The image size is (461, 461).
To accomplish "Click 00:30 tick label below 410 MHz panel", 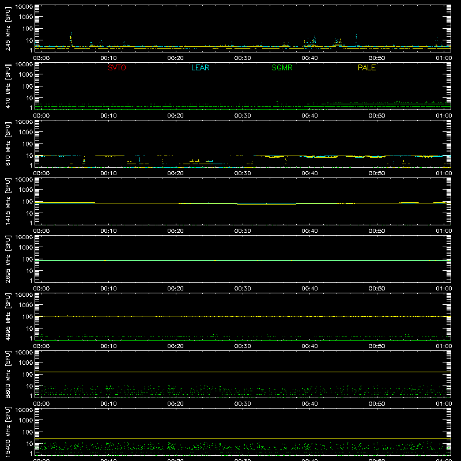I will (243, 116).
